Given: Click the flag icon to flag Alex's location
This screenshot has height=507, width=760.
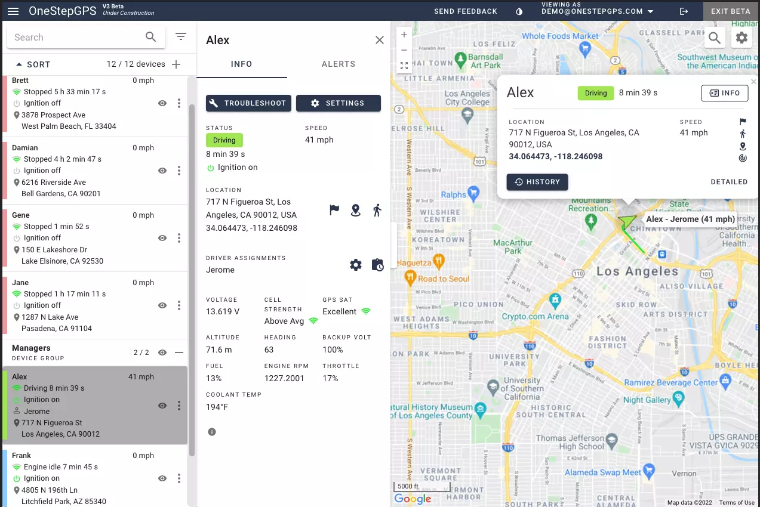Looking at the screenshot, I should [x=334, y=210].
